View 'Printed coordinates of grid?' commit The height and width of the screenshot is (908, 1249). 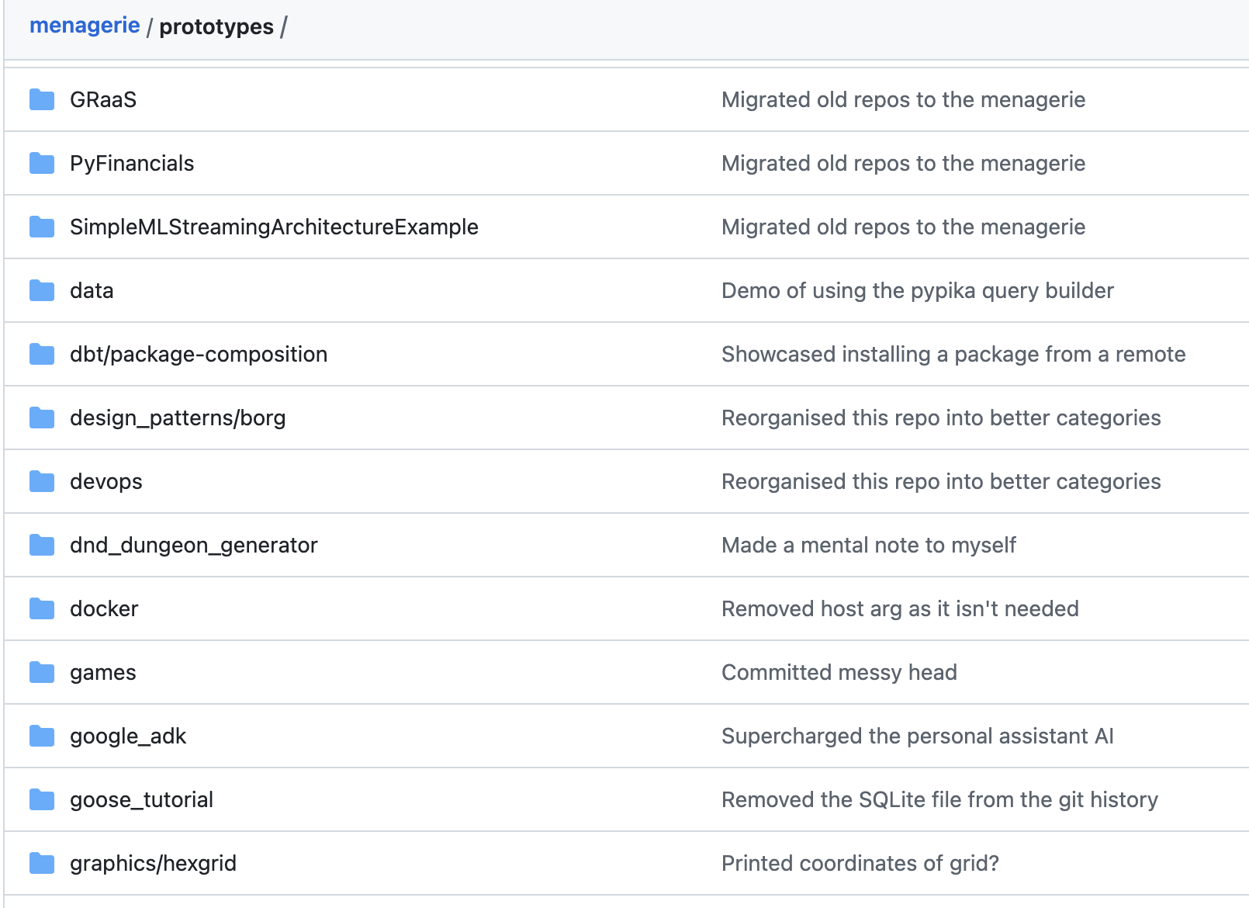[860, 864]
